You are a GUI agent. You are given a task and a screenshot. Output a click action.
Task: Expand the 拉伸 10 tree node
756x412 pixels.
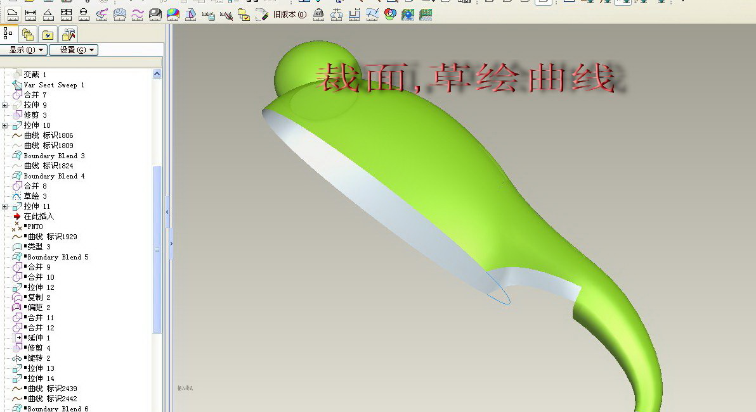tap(5, 125)
